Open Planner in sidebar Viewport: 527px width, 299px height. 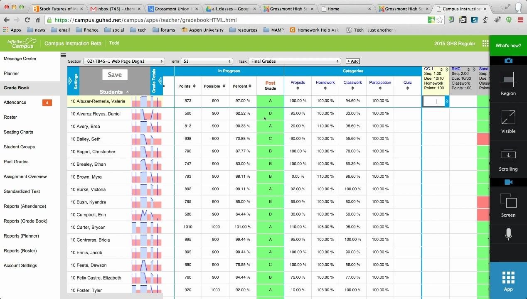click(x=12, y=73)
